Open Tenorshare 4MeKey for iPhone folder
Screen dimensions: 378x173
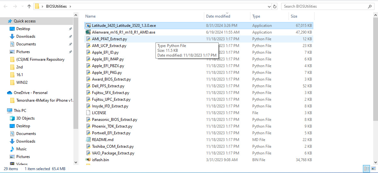coord(45,101)
